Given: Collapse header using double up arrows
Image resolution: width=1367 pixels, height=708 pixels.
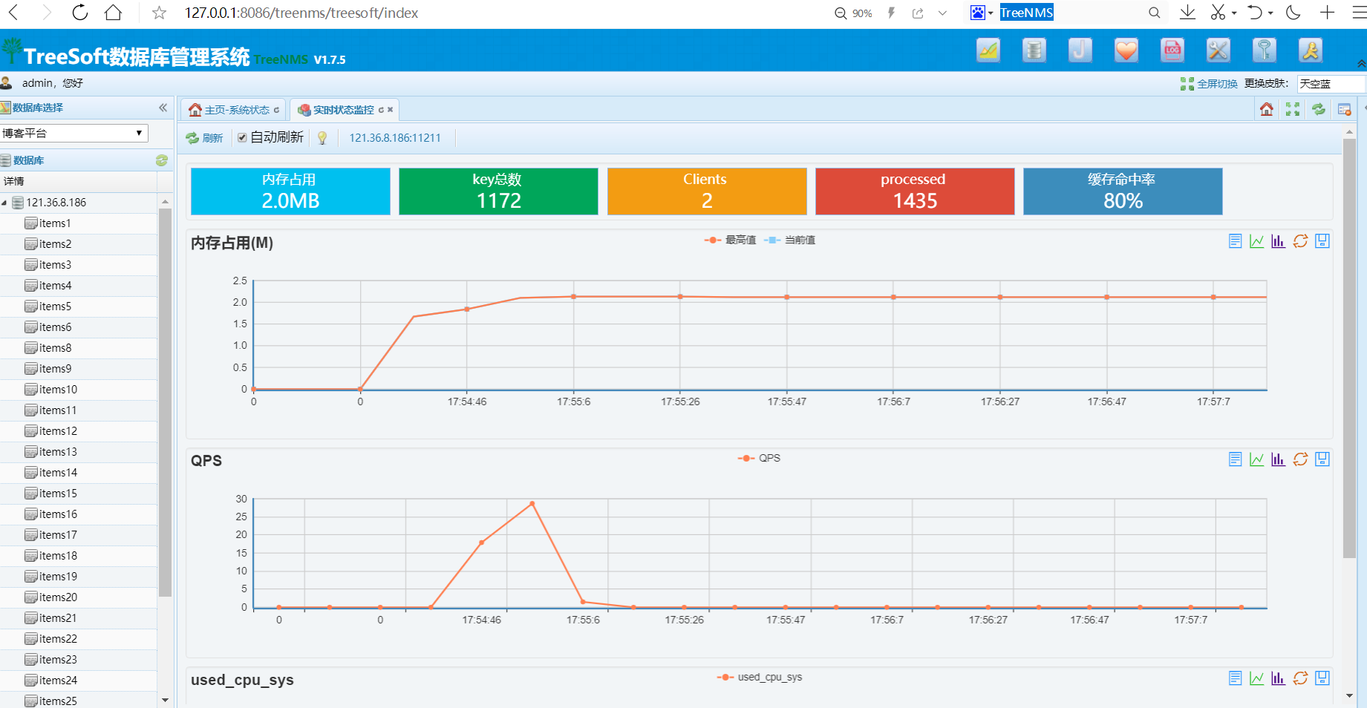Looking at the screenshot, I should tap(1361, 64).
